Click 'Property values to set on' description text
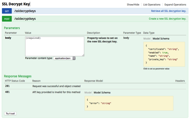 click(x=102, y=38)
